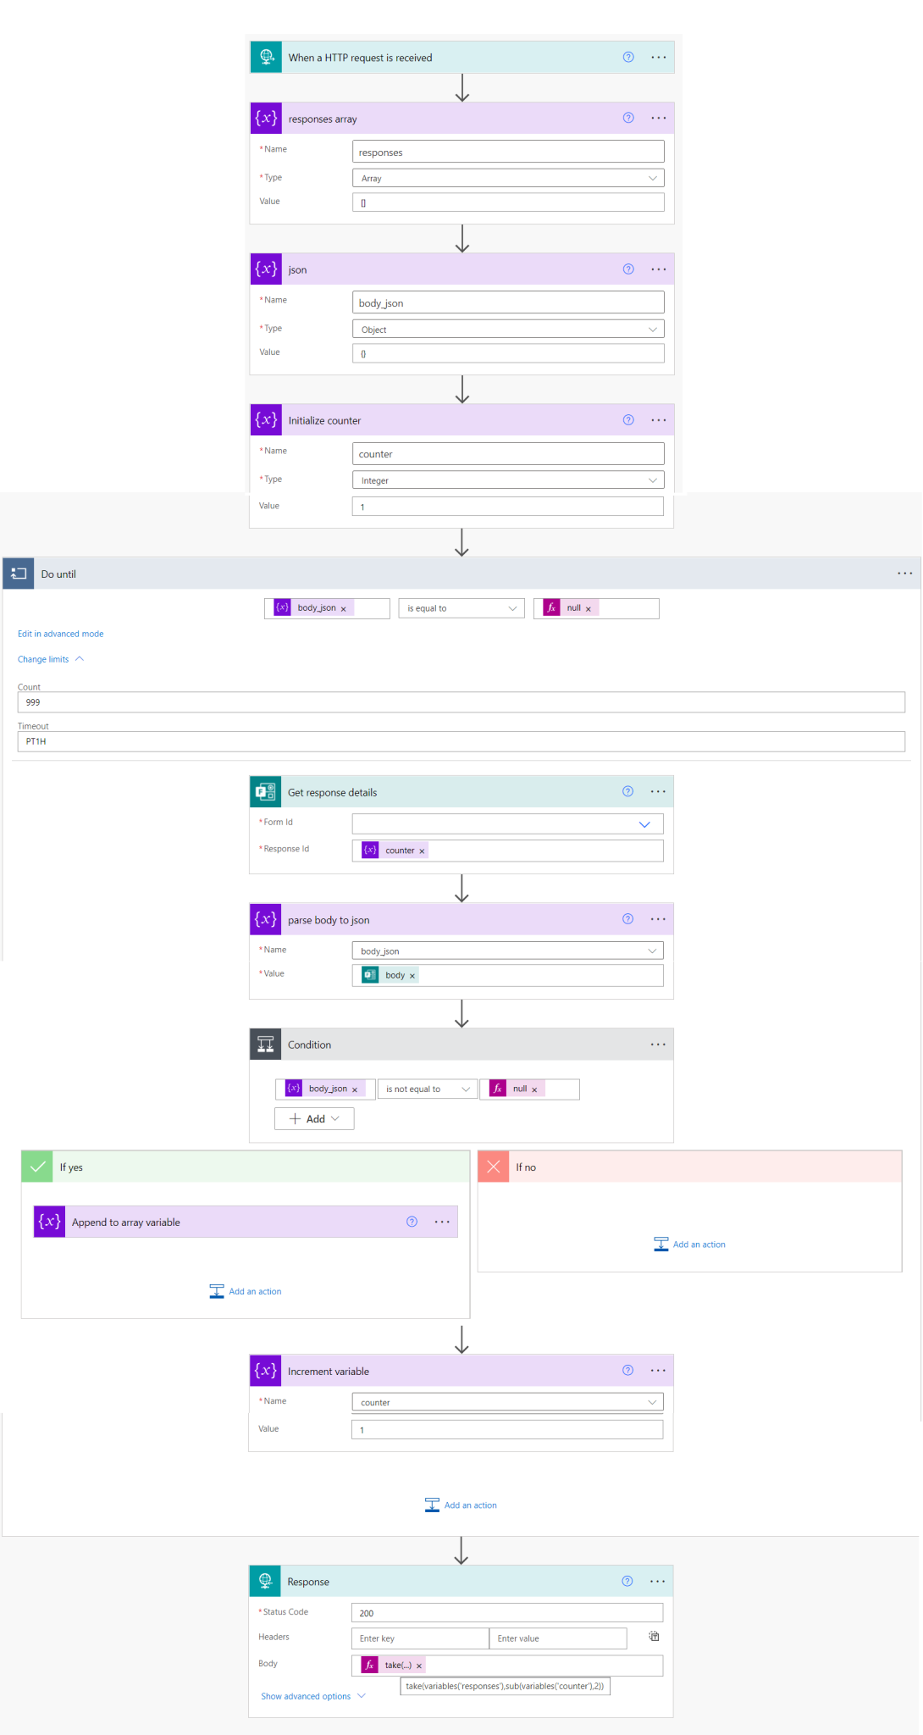Screen dimensions: 923x1735
Task: Click the Edit in advanced mode link
Action: (x=60, y=633)
